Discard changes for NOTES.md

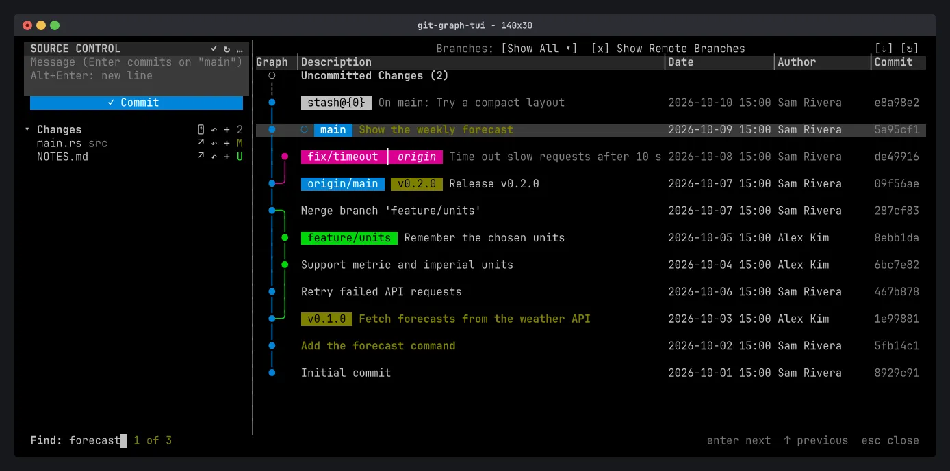[x=214, y=157]
